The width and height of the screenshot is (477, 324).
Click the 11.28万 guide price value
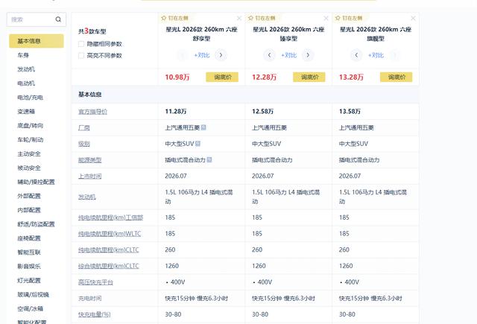176,111
